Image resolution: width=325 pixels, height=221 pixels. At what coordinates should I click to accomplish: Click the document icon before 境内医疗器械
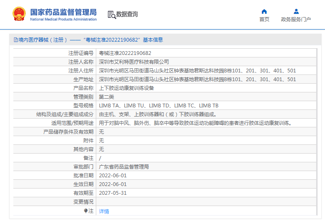point(16,40)
